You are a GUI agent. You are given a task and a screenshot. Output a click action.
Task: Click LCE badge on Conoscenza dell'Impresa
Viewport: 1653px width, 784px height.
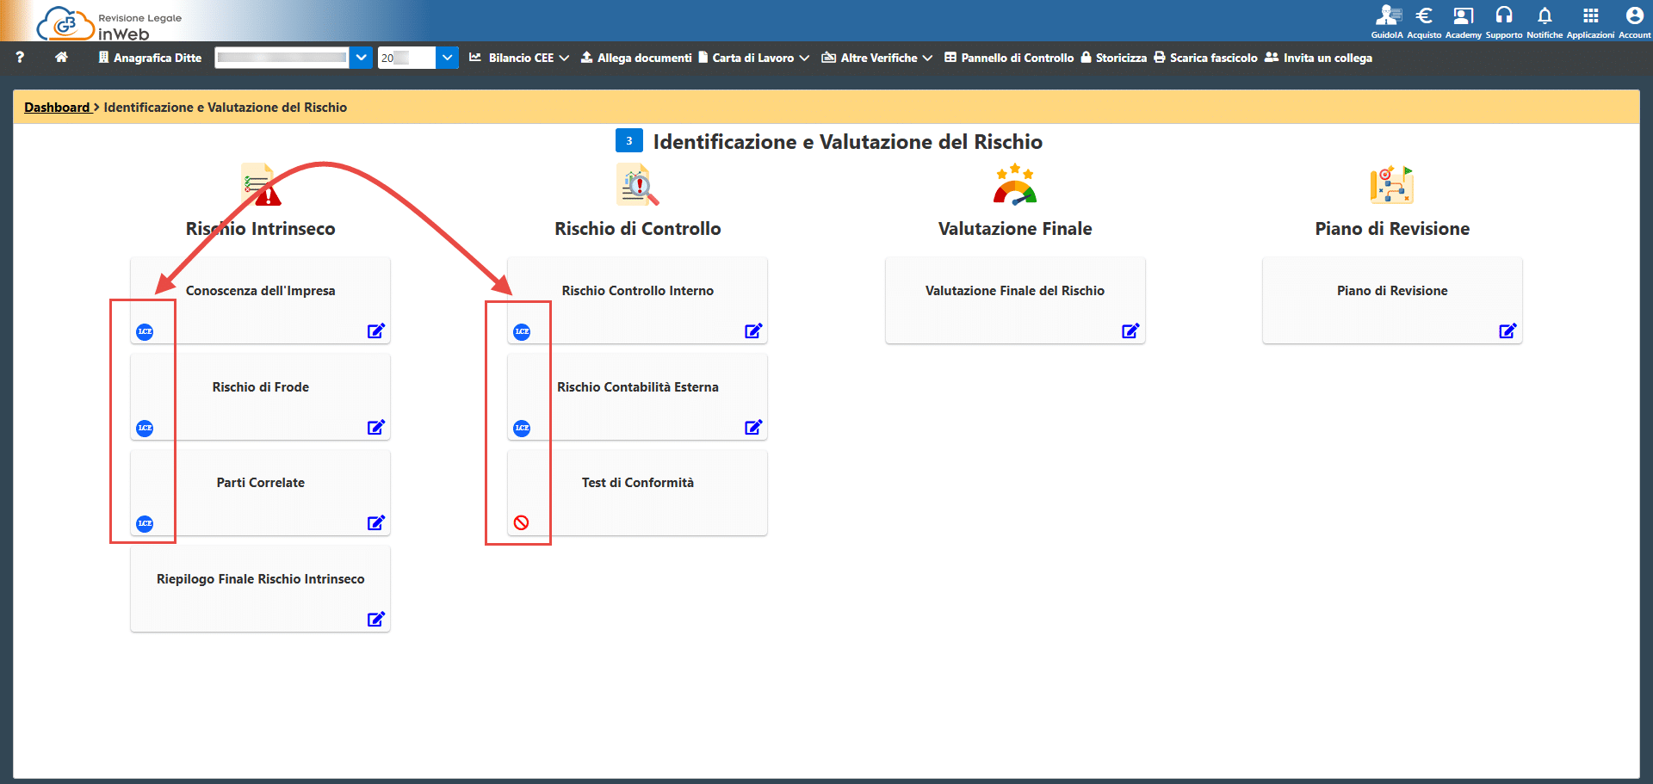pyautogui.click(x=145, y=332)
